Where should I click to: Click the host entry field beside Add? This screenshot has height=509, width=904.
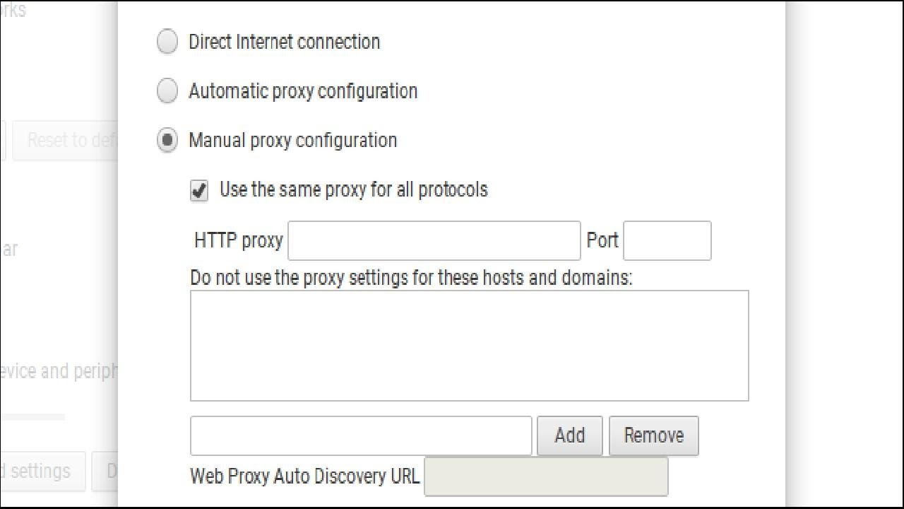[360, 435]
